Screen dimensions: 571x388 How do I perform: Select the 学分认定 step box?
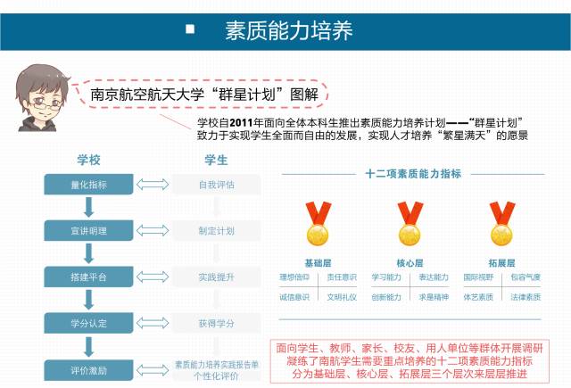coord(89,323)
